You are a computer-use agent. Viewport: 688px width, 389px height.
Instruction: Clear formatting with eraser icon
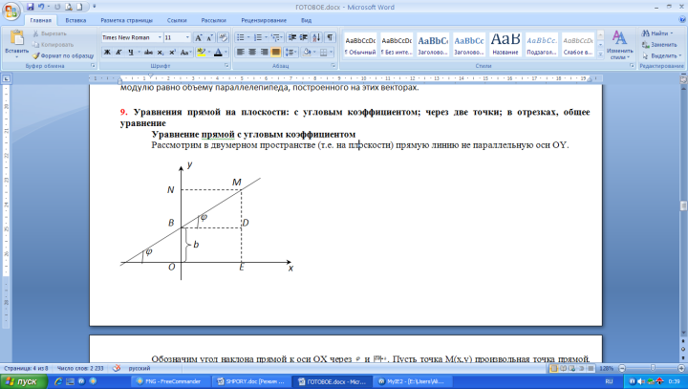(223, 38)
